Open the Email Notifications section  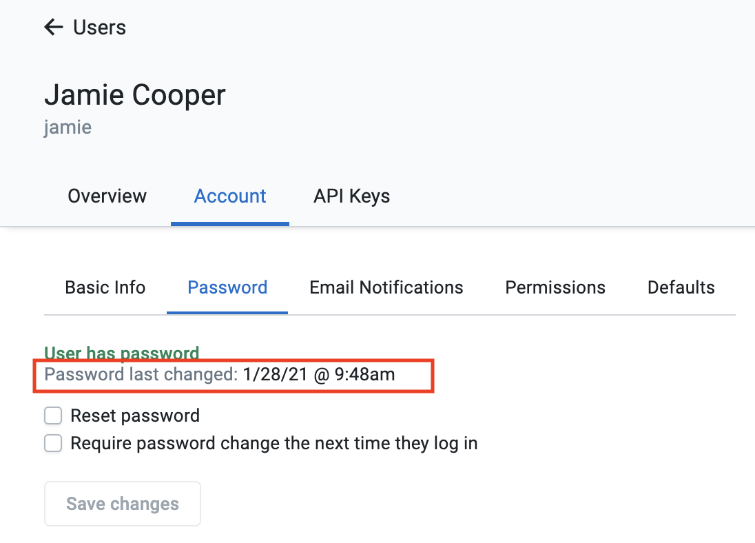tap(386, 287)
